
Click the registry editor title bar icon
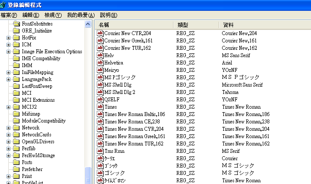pos(3,5)
